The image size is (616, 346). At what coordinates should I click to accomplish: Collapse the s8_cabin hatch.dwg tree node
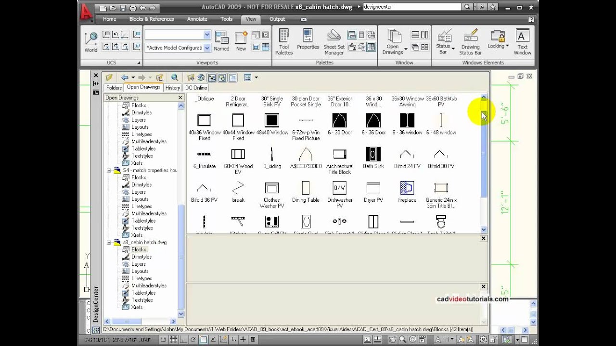[109, 242]
